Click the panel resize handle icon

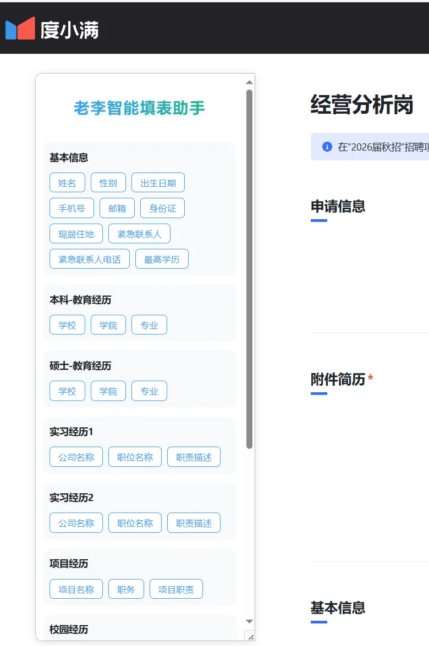tap(250, 636)
